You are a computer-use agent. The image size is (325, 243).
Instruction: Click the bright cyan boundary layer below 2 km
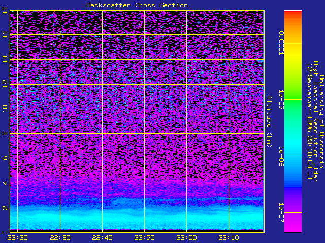click(x=137, y=219)
